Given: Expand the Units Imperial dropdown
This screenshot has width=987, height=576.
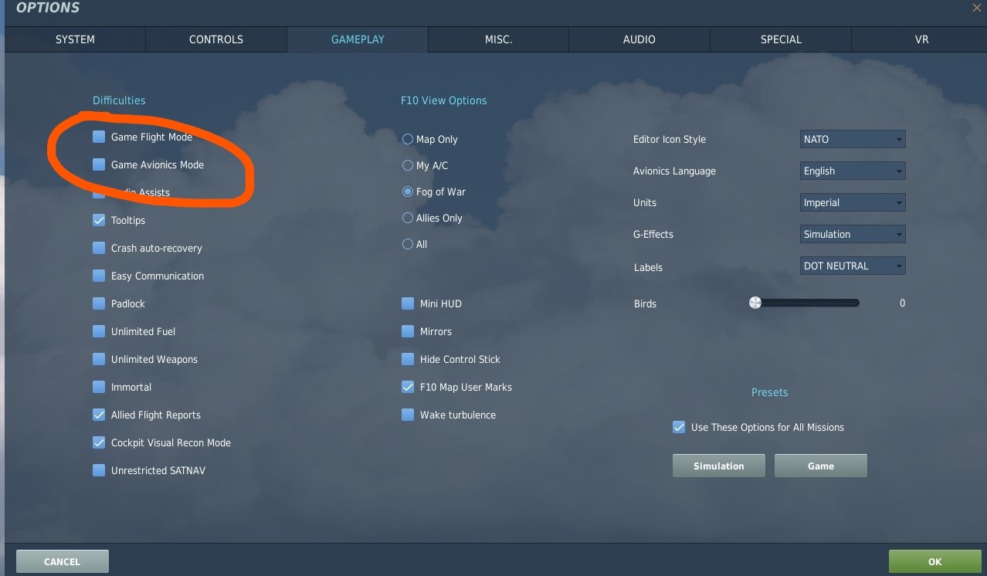Looking at the screenshot, I should tap(853, 202).
